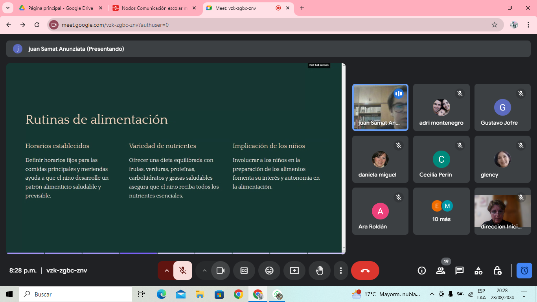The width and height of the screenshot is (537, 302).
Task: Click the Exit full screen button
Action: (319, 65)
